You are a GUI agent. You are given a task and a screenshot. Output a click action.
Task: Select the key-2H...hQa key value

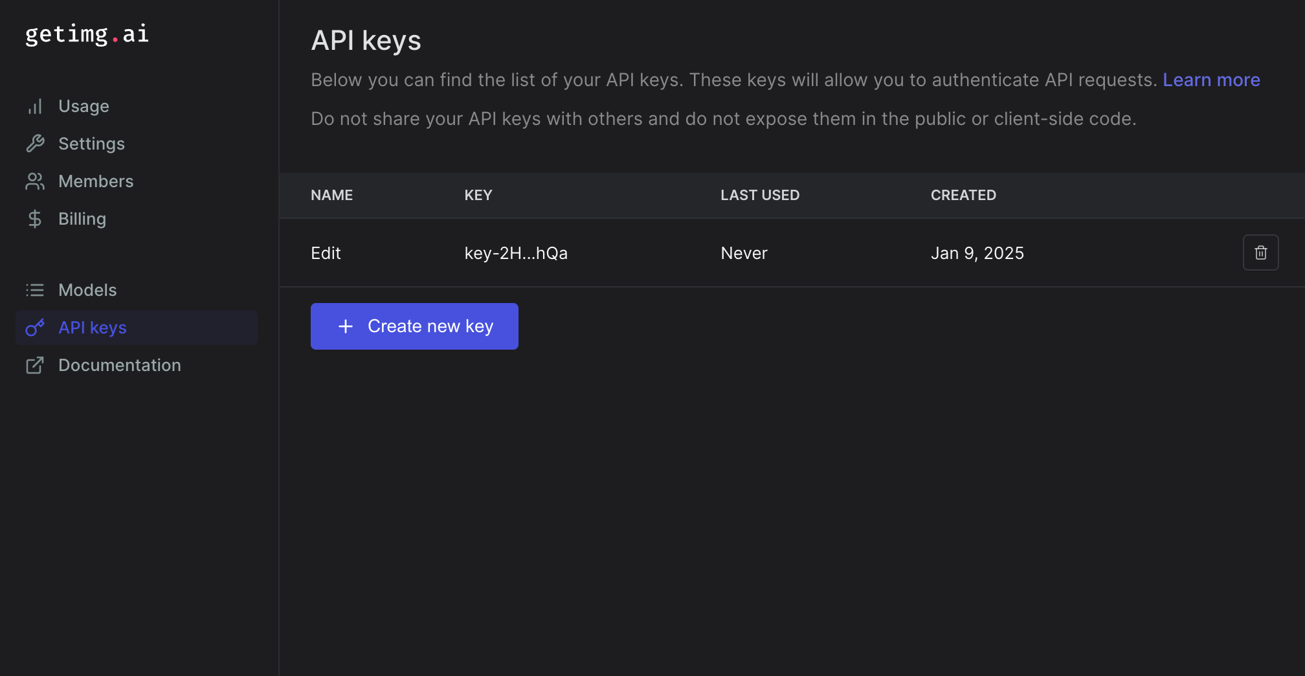click(516, 253)
